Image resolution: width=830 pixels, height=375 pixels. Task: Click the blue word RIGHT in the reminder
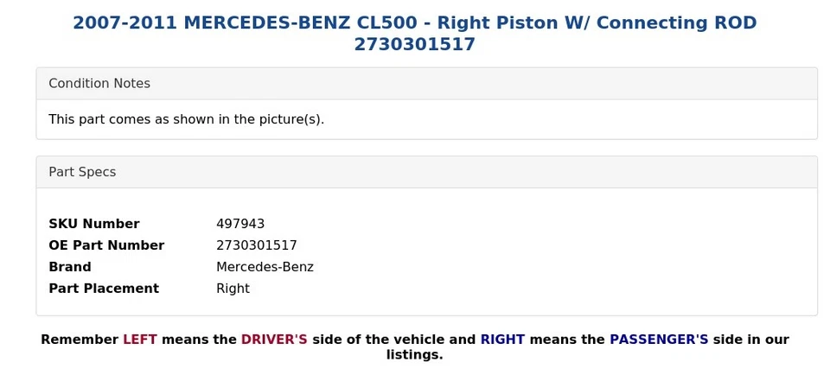(x=502, y=340)
